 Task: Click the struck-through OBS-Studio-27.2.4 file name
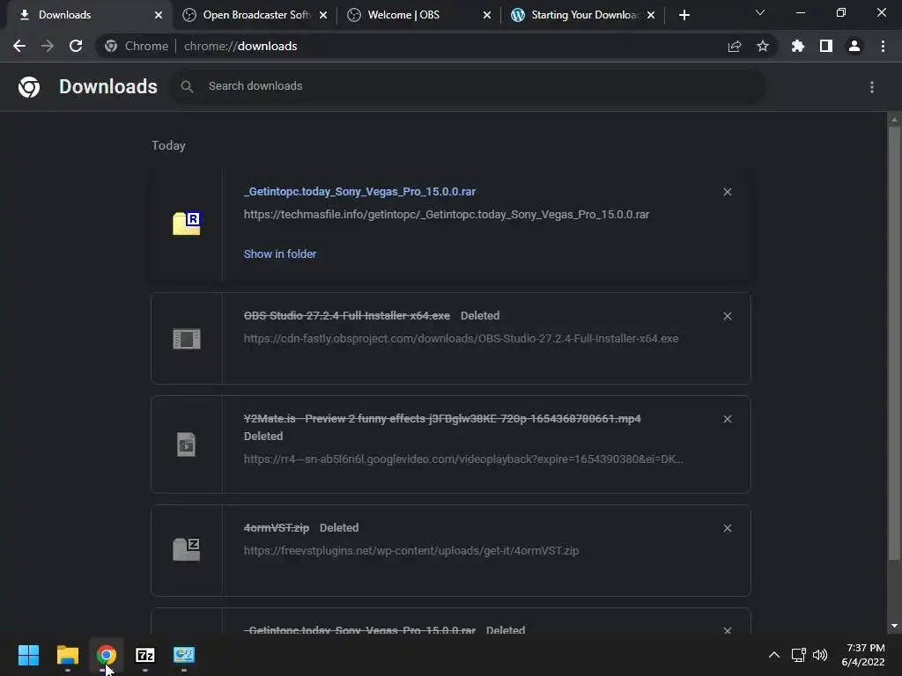pos(347,316)
